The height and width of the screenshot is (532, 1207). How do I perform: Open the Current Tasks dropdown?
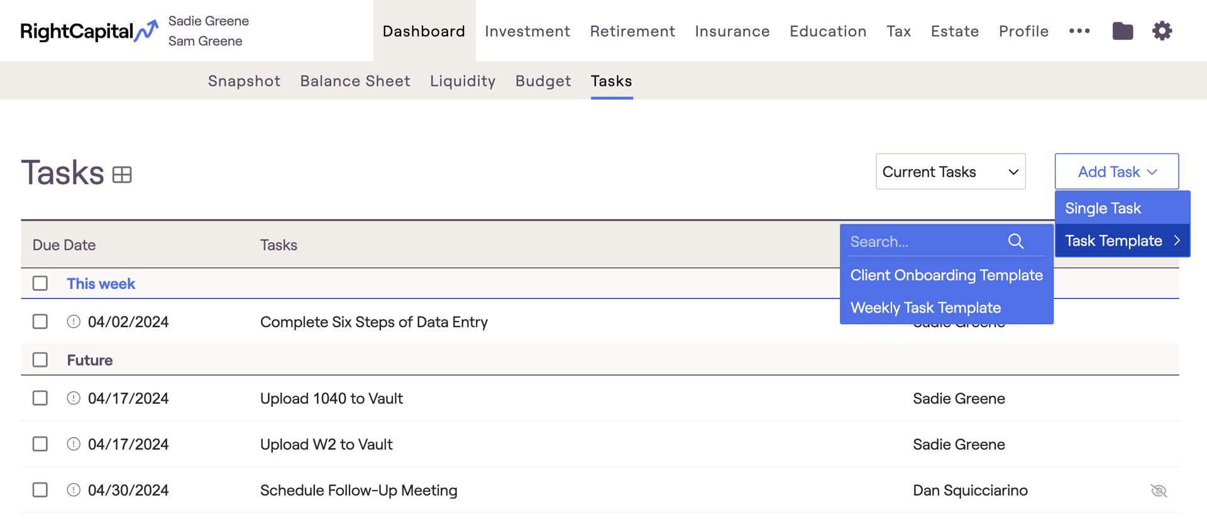pyautogui.click(x=950, y=171)
